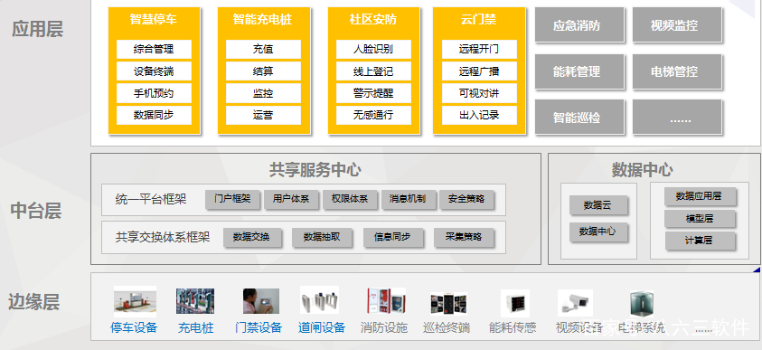Click the 云门禁 card title
The image size is (762, 350).
point(479,20)
